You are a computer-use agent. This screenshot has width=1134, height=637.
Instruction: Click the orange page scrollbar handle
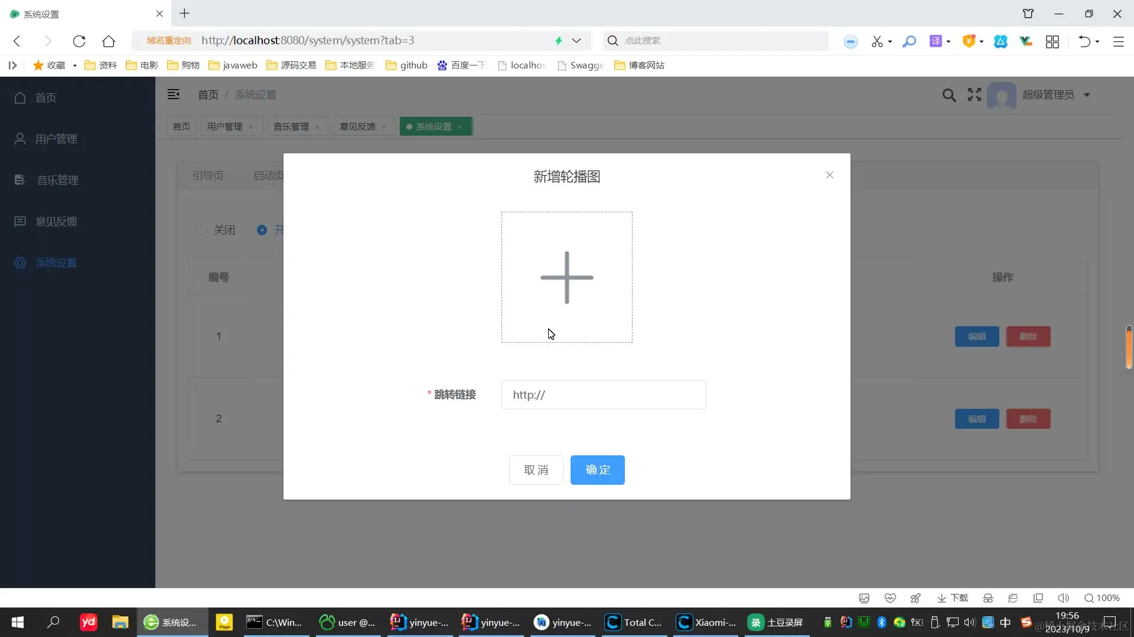click(1129, 348)
